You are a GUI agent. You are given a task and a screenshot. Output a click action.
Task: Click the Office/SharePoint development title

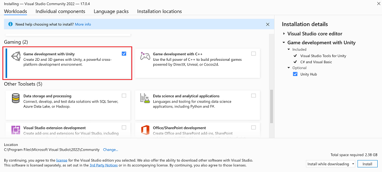point(180,128)
